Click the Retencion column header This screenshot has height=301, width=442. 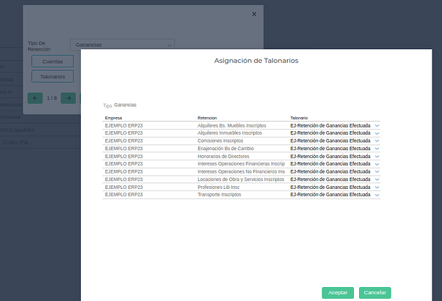tap(207, 117)
